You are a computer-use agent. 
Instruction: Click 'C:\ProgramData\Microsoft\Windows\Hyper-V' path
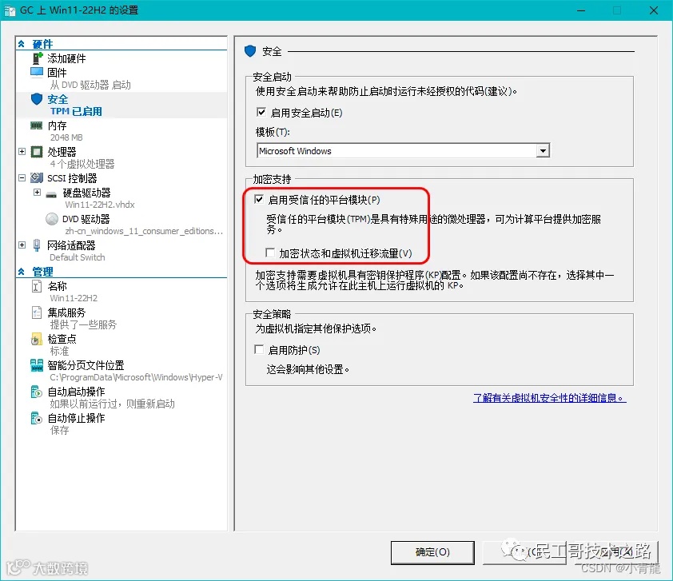(x=136, y=377)
